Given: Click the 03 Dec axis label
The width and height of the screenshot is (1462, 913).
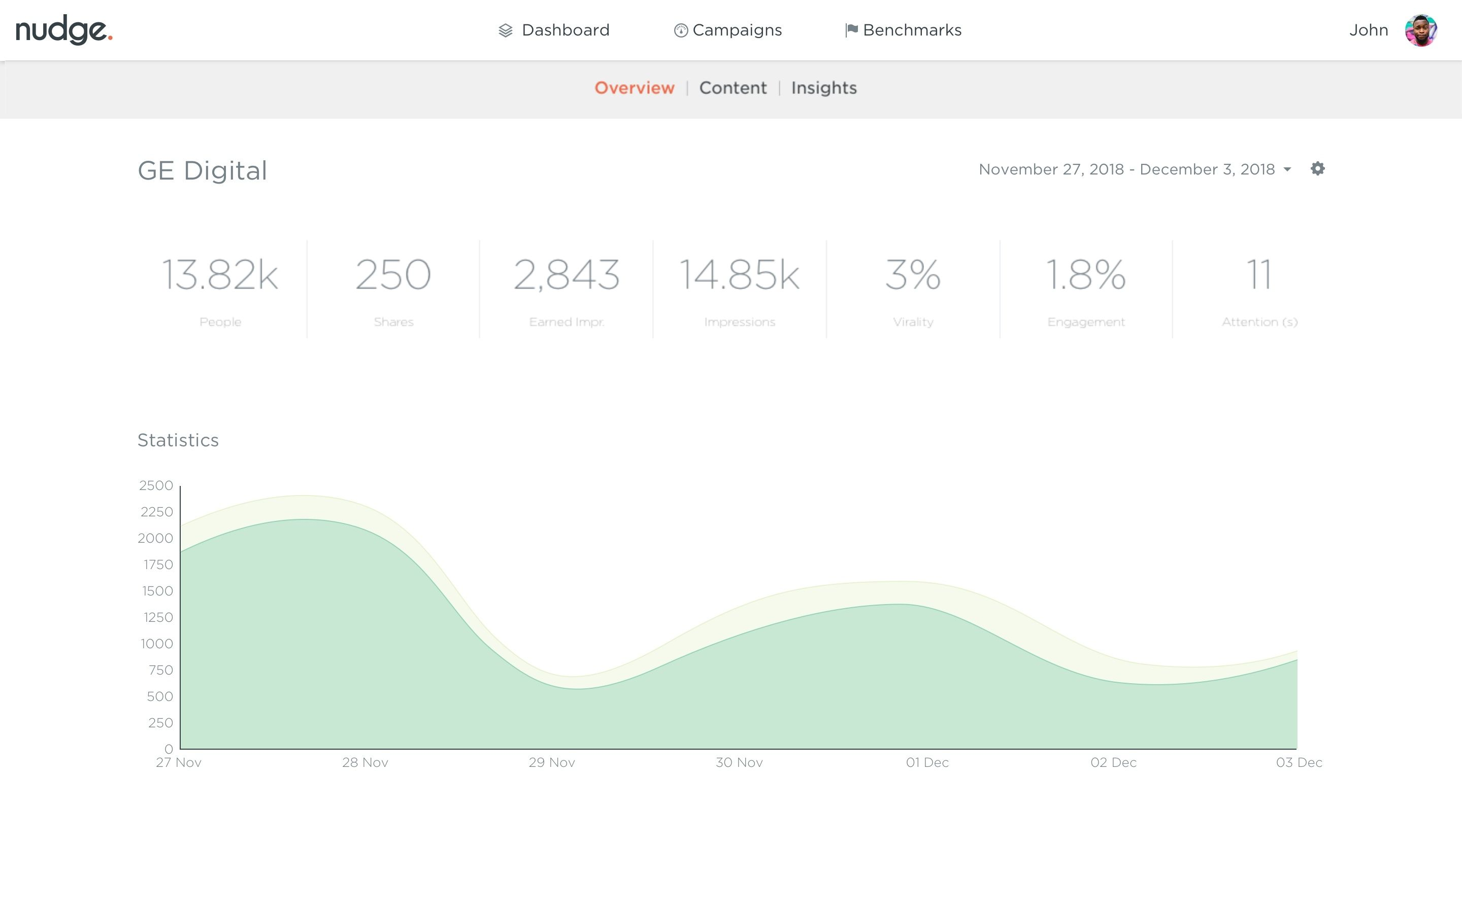Looking at the screenshot, I should tap(1299, 763).
